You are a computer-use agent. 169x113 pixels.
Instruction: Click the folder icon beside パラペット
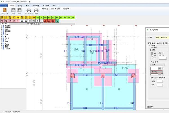point(3,49)
